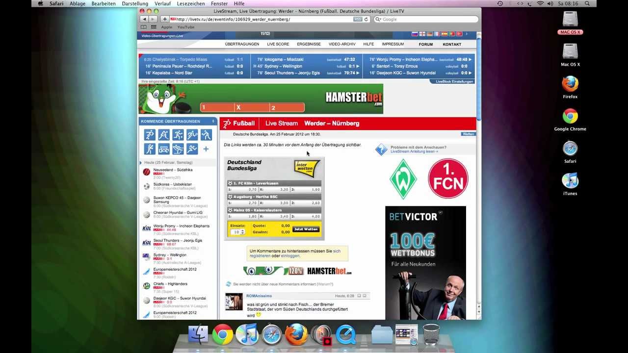Click the cricket ball icon for Neuseeland – Südafrika

tap(146, 172)
